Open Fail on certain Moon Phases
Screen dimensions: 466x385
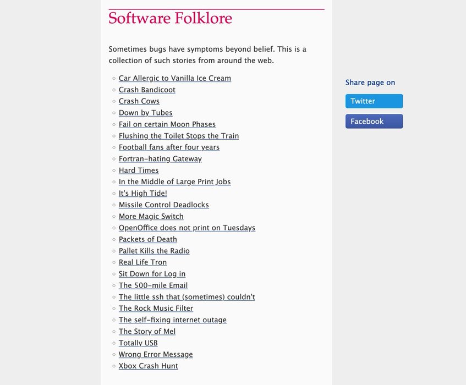(167, 124)
